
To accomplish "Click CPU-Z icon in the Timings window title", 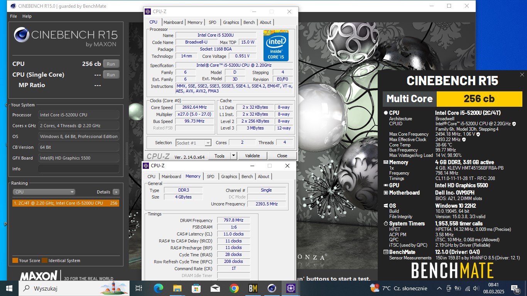I will tap(146, 166).
